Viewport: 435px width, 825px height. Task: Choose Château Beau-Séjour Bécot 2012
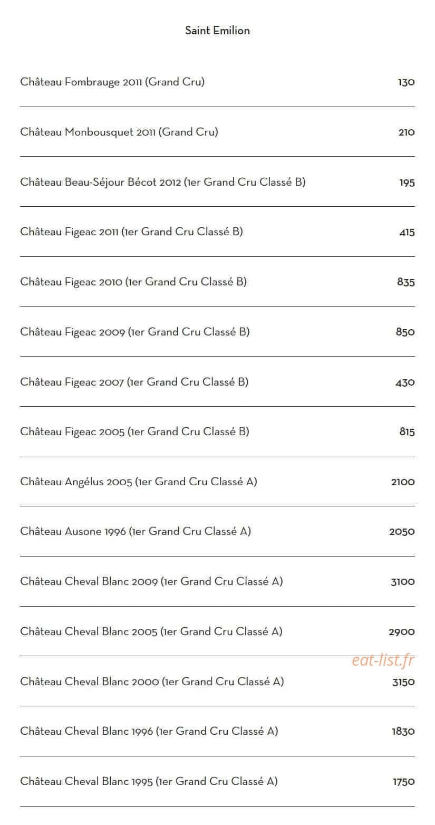217,182
